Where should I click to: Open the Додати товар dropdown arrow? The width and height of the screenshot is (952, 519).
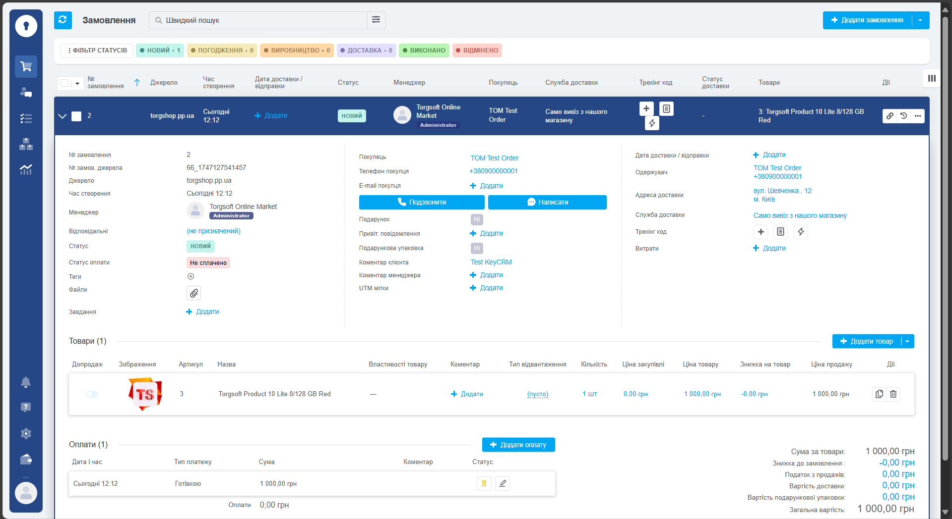click(x=908, y=341)
